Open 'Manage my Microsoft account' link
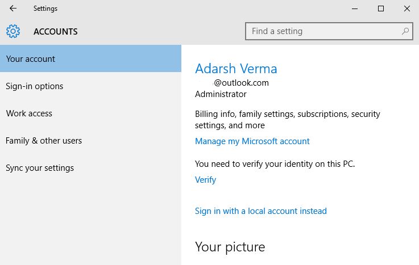The width and height of the screenshot is (419, 265). tap(252, 141)
